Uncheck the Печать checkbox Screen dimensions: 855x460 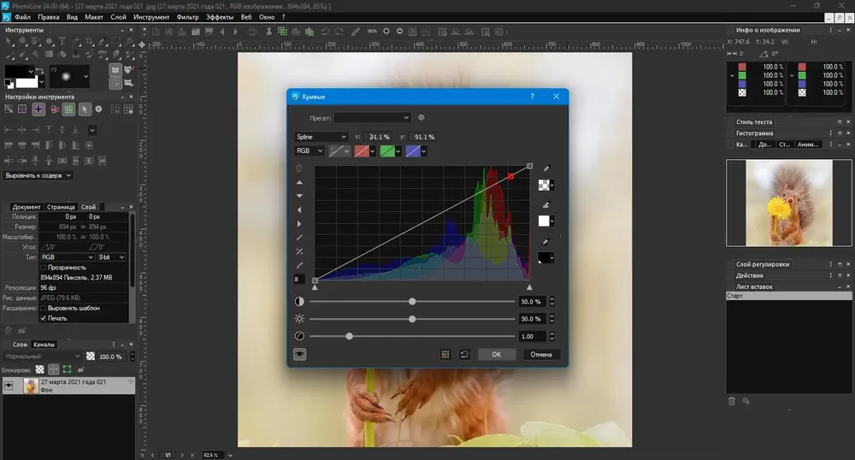point(44,318)
